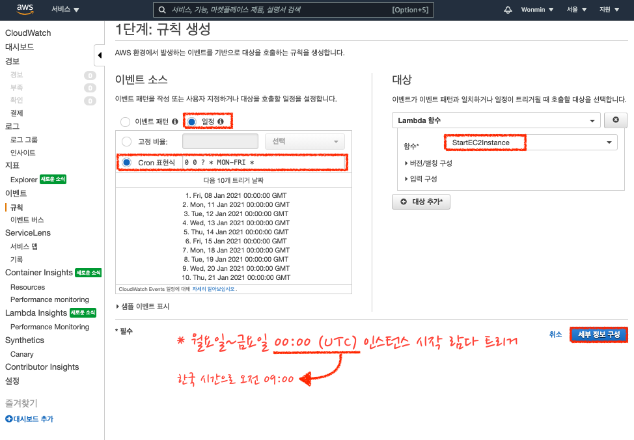The width and height of the screenshot is (634, 440).
Task: Open the 지원 support dropdown
Action: pyautogui.click(x=609, y=9)
